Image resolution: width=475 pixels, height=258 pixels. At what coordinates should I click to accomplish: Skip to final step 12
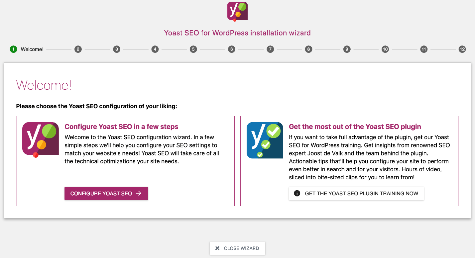pyautogui.click(x=462, y=49)
